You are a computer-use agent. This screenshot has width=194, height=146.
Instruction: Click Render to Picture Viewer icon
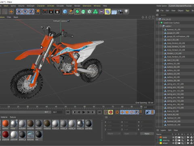pyautogui.click(x=51, y=12)
